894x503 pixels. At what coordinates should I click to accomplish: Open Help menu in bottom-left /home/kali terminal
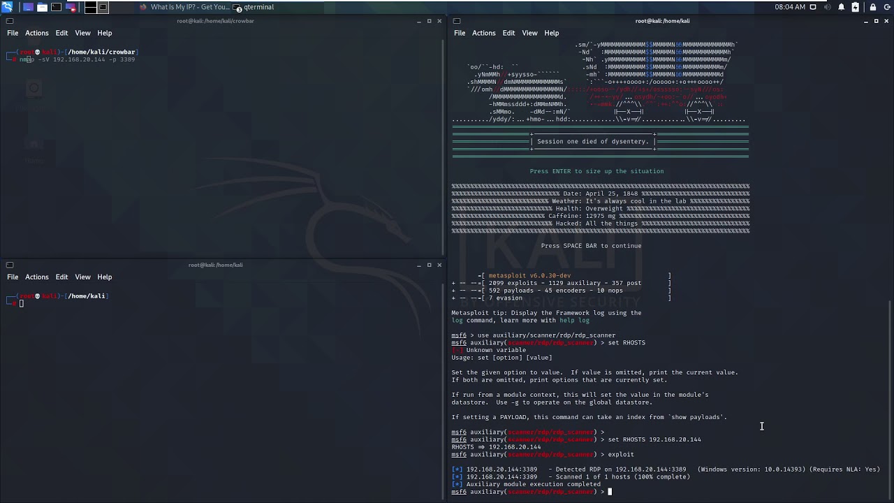pos(104,277)
